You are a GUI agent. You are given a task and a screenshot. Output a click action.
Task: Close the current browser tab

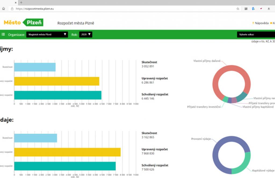(x=16, y=2)
